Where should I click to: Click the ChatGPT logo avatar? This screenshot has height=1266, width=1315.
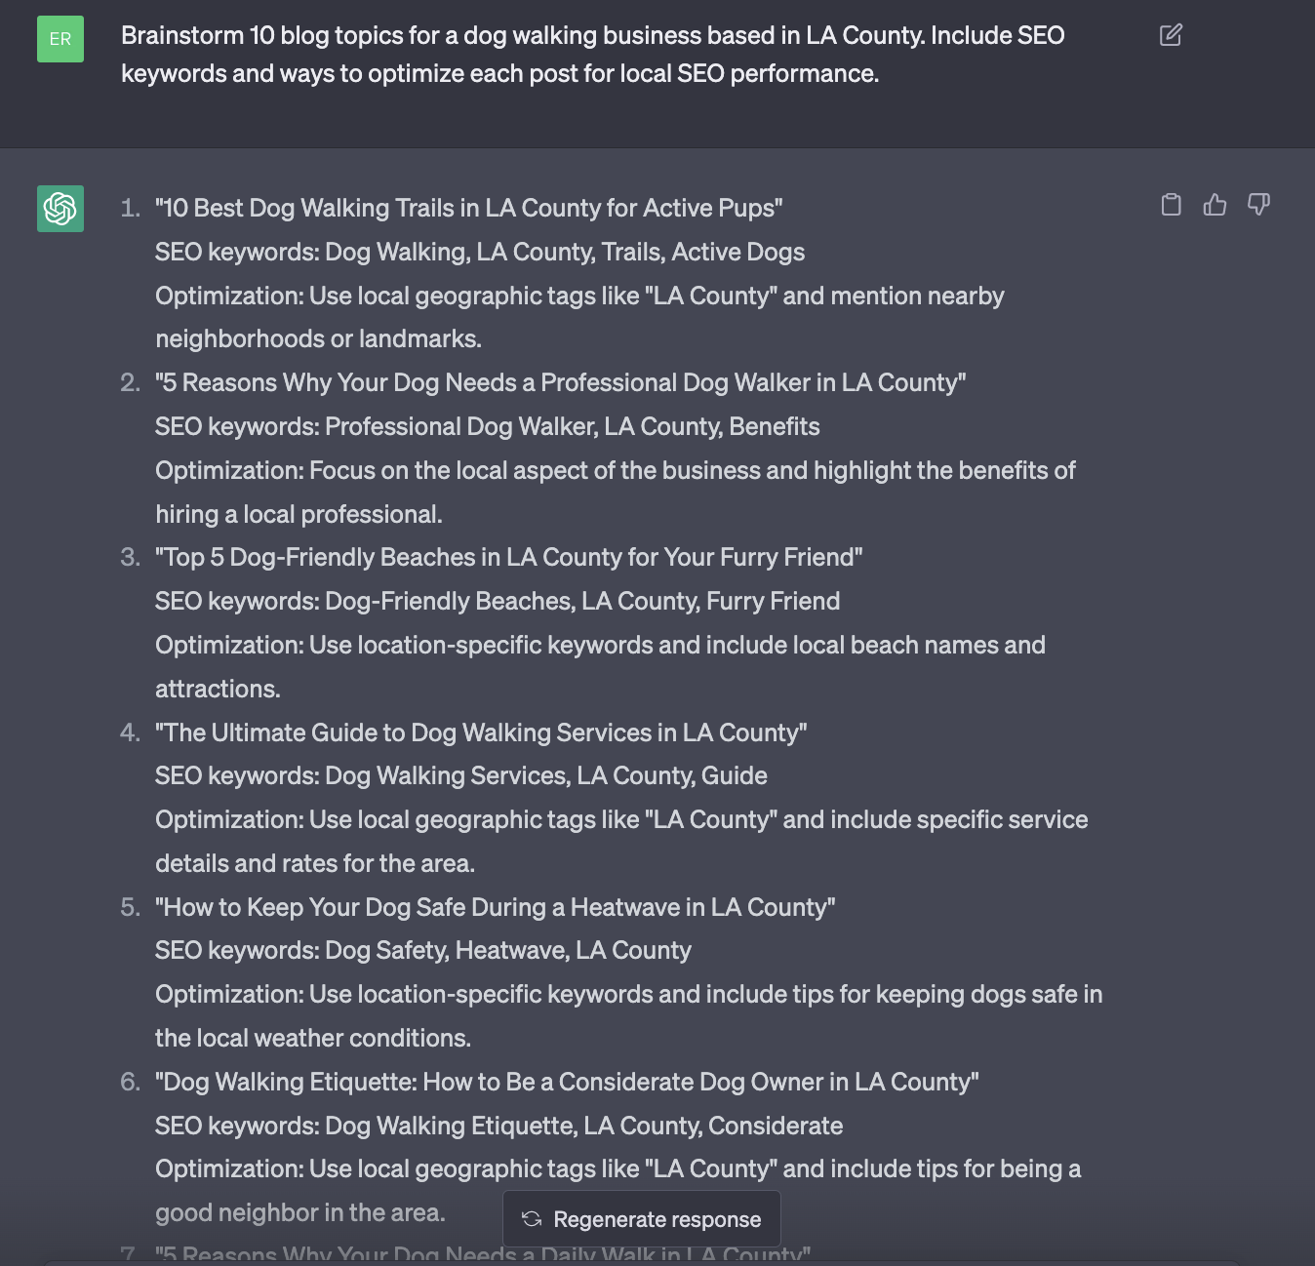tap(60, 209)
